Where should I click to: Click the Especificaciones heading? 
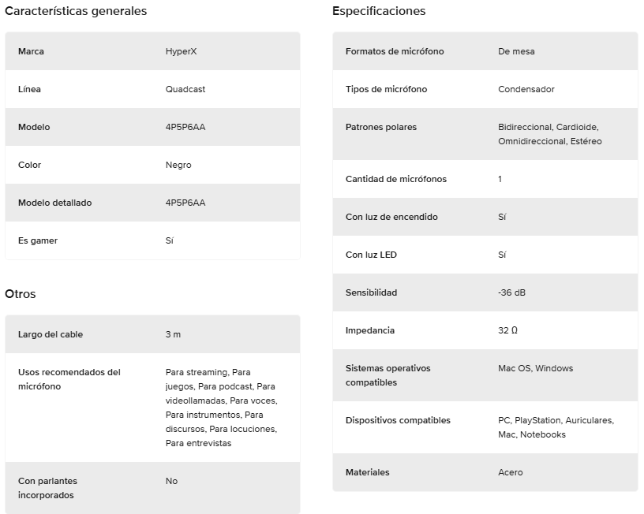379,11
